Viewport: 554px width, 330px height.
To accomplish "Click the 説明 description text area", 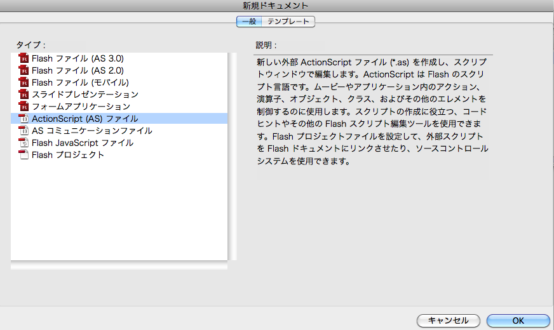I will tap(373, 112).
